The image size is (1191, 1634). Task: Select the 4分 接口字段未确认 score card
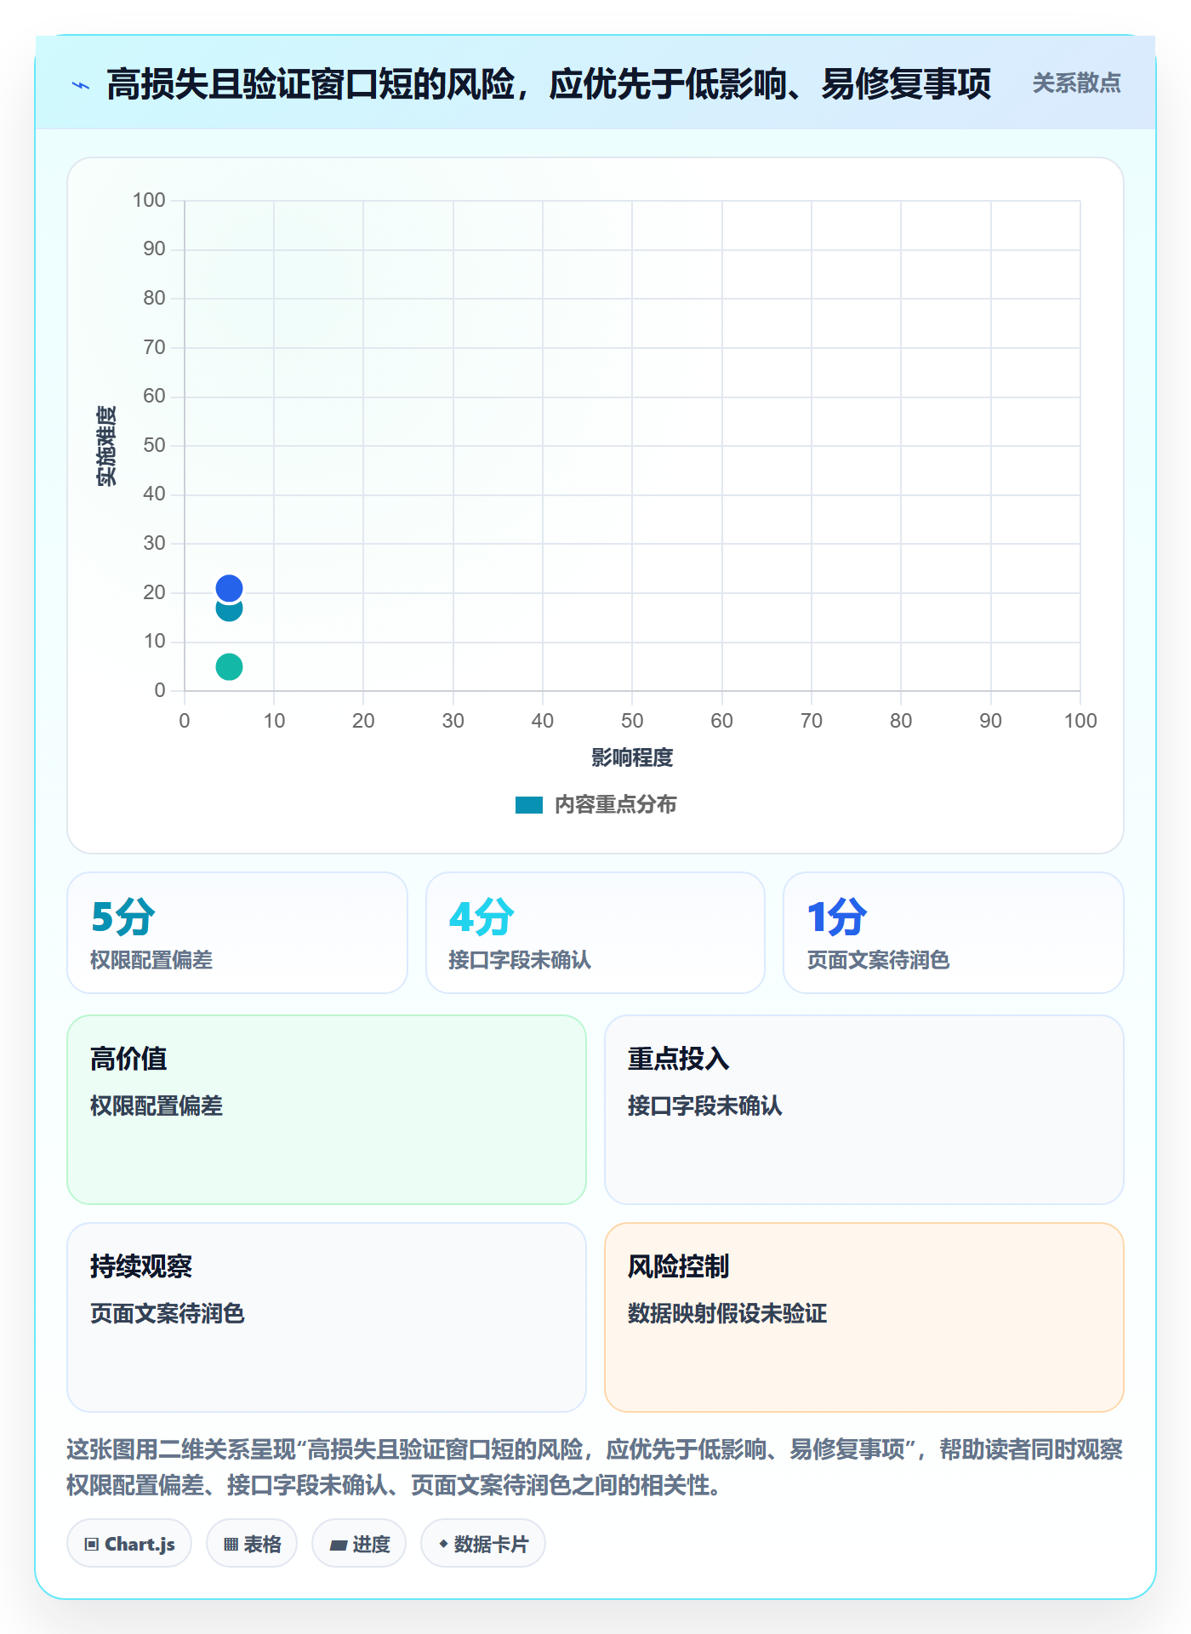pos(595,933)
